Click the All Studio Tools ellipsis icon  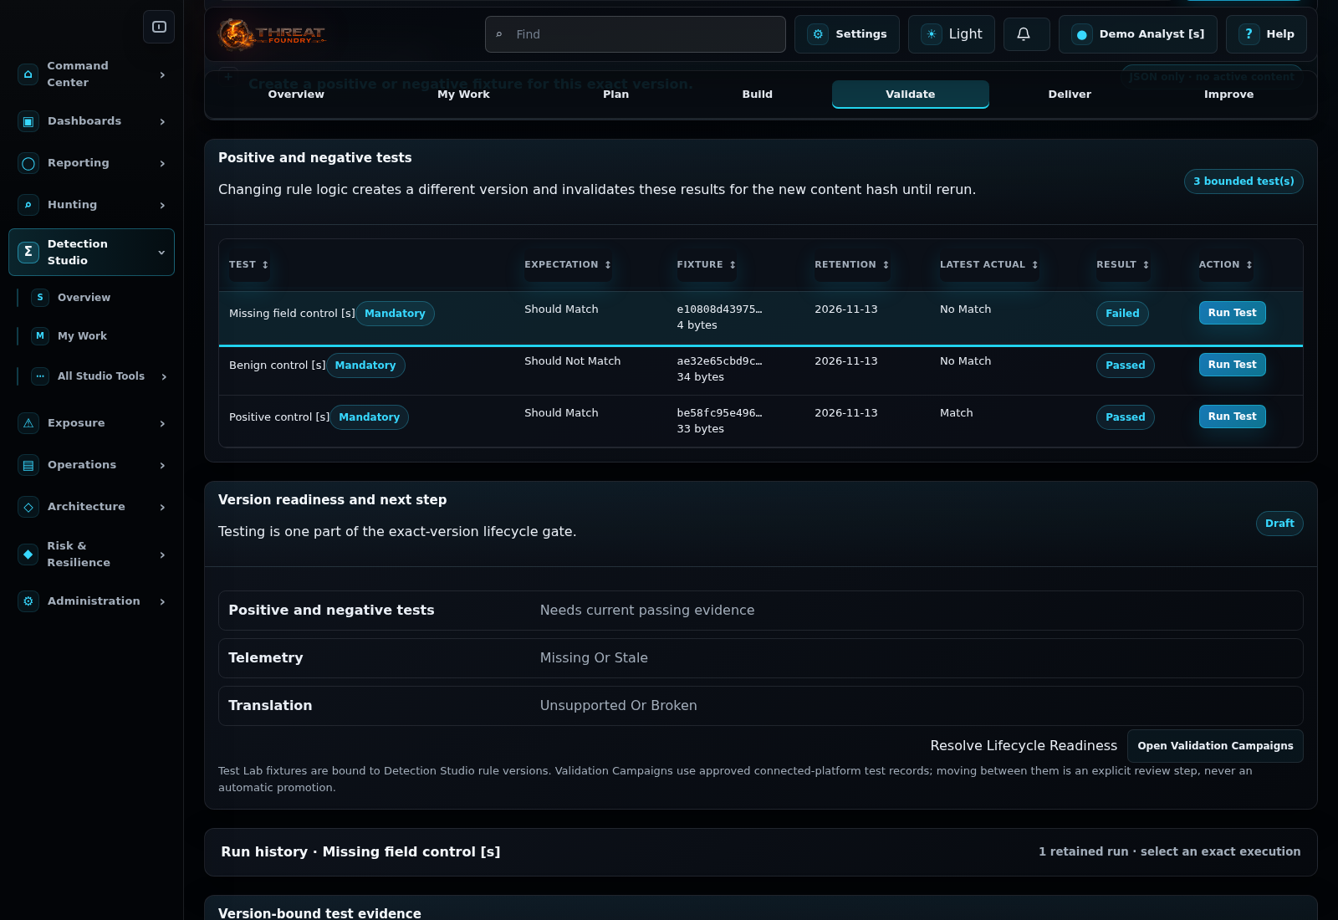tap(40, 376)
